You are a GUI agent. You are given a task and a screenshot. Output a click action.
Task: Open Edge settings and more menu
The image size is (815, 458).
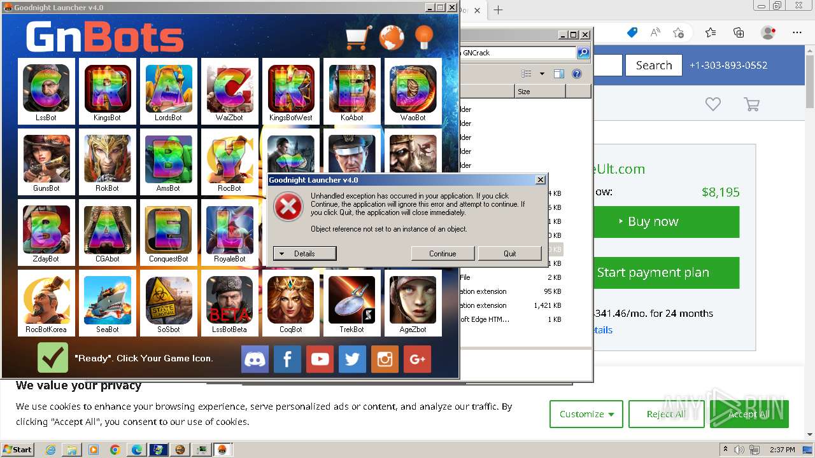tap(797, 32)
